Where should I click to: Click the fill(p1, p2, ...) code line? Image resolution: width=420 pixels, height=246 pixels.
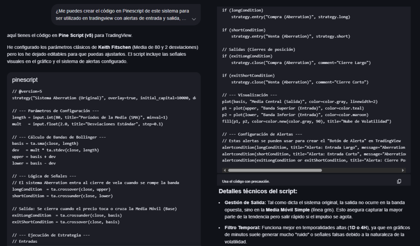[x=306, y=121]
